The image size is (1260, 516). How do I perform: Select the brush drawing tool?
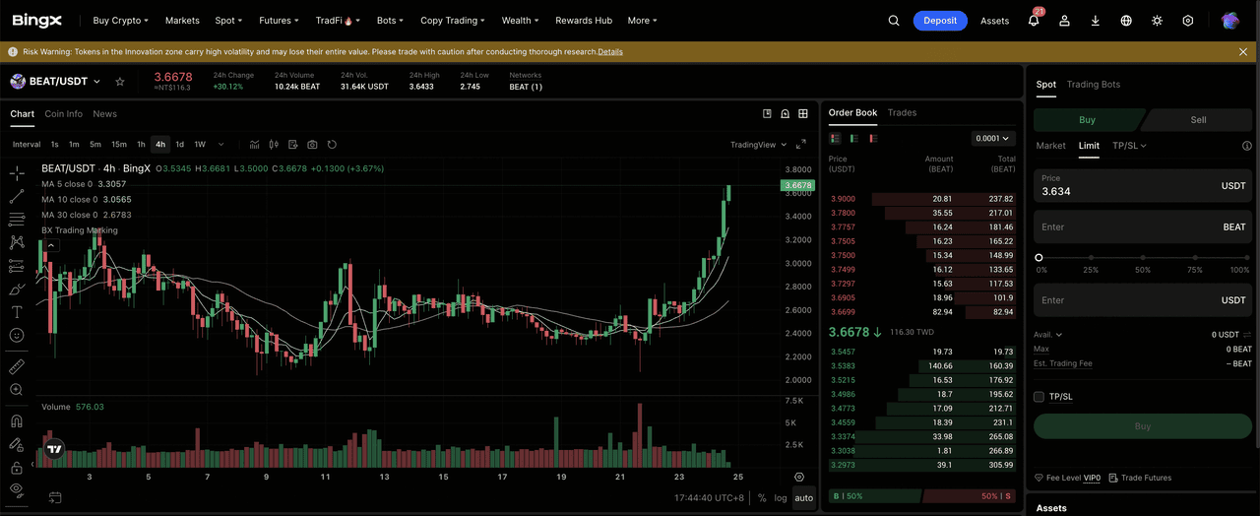[x=17, y=289]
